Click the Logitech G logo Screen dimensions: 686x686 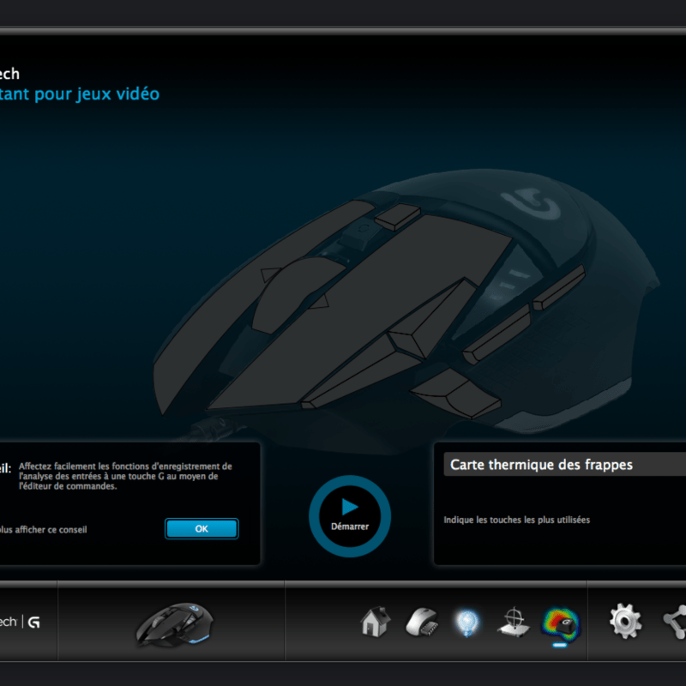[20, 622]
